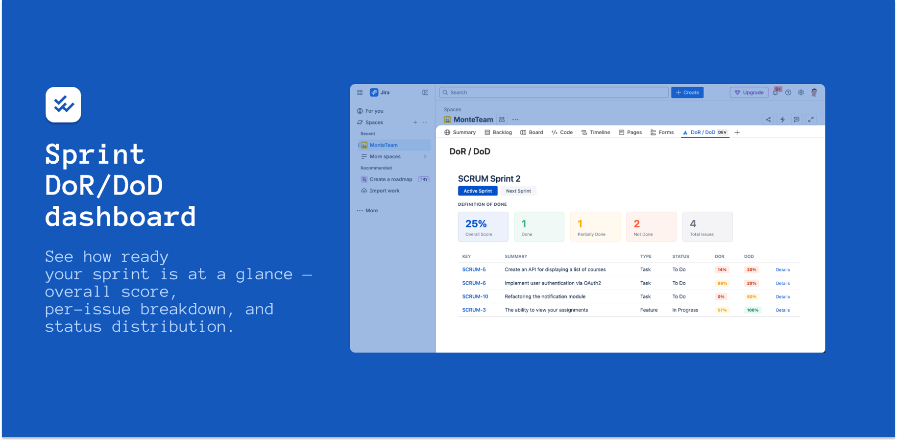The width and height of the screenshot is (897, 441).
Task: Switch to the Code tab
Action: (562, 132)
